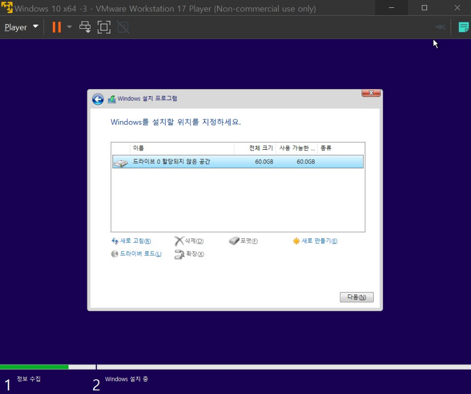Click the refresh arrows icon

pyautogui.click(x=115, y=241)
